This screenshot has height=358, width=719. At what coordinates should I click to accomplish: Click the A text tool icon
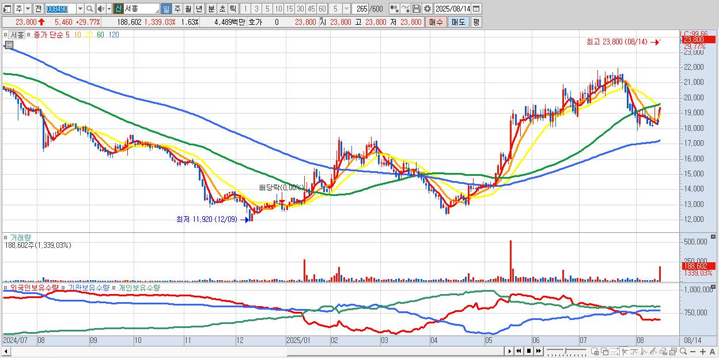pos(712,352)
